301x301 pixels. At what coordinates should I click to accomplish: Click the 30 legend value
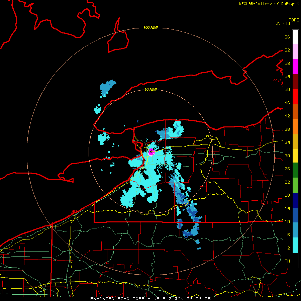pyautogui.click(x=287, y=156)
